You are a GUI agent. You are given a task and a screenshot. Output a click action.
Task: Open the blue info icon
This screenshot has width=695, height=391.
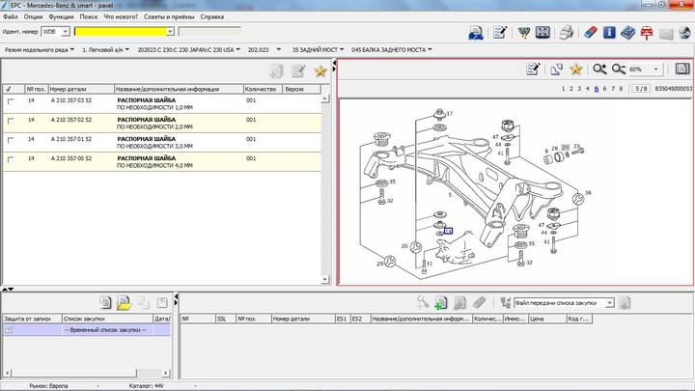coord(611,33)
